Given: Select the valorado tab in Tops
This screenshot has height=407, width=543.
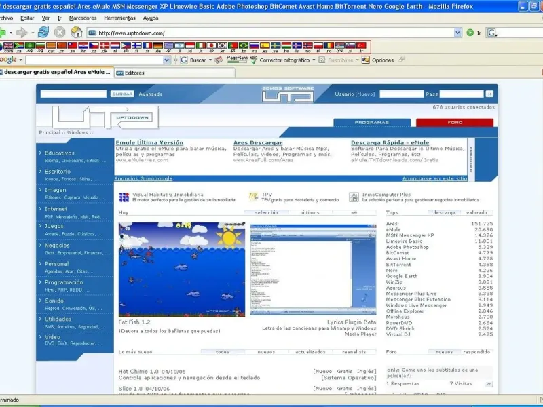Looking at the screenshot, I should pyautogui.click(x=476, y=212).
